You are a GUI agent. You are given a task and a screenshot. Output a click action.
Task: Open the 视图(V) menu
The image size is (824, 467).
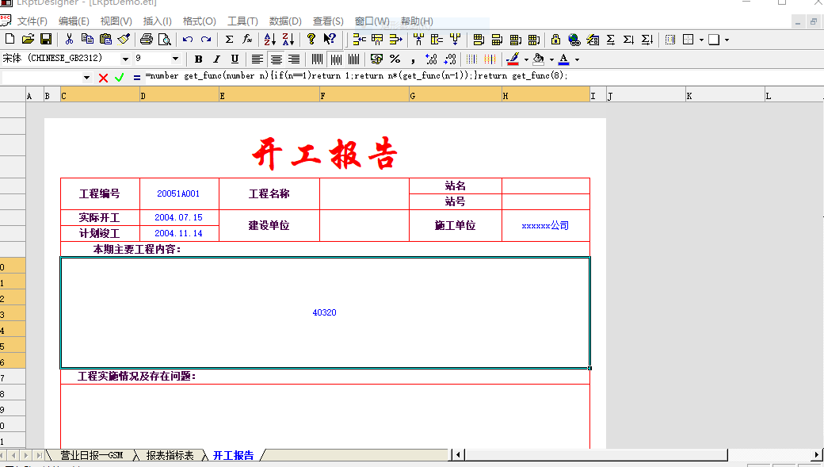pos(116,21)
